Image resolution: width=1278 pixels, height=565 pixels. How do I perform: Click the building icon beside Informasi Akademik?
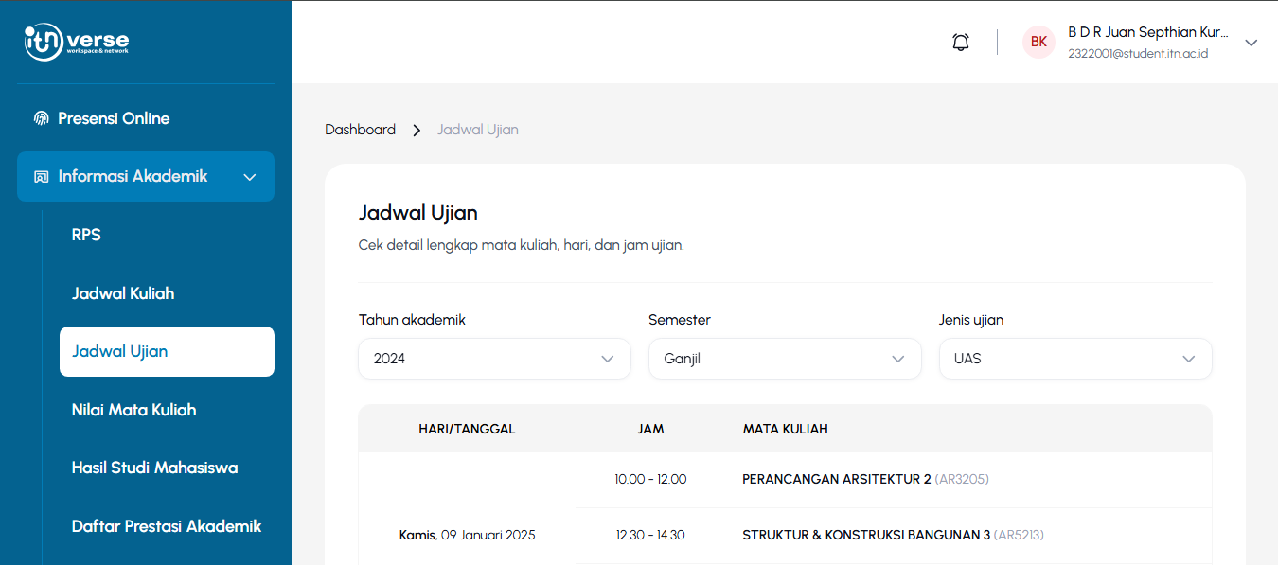tap(41, 176)
